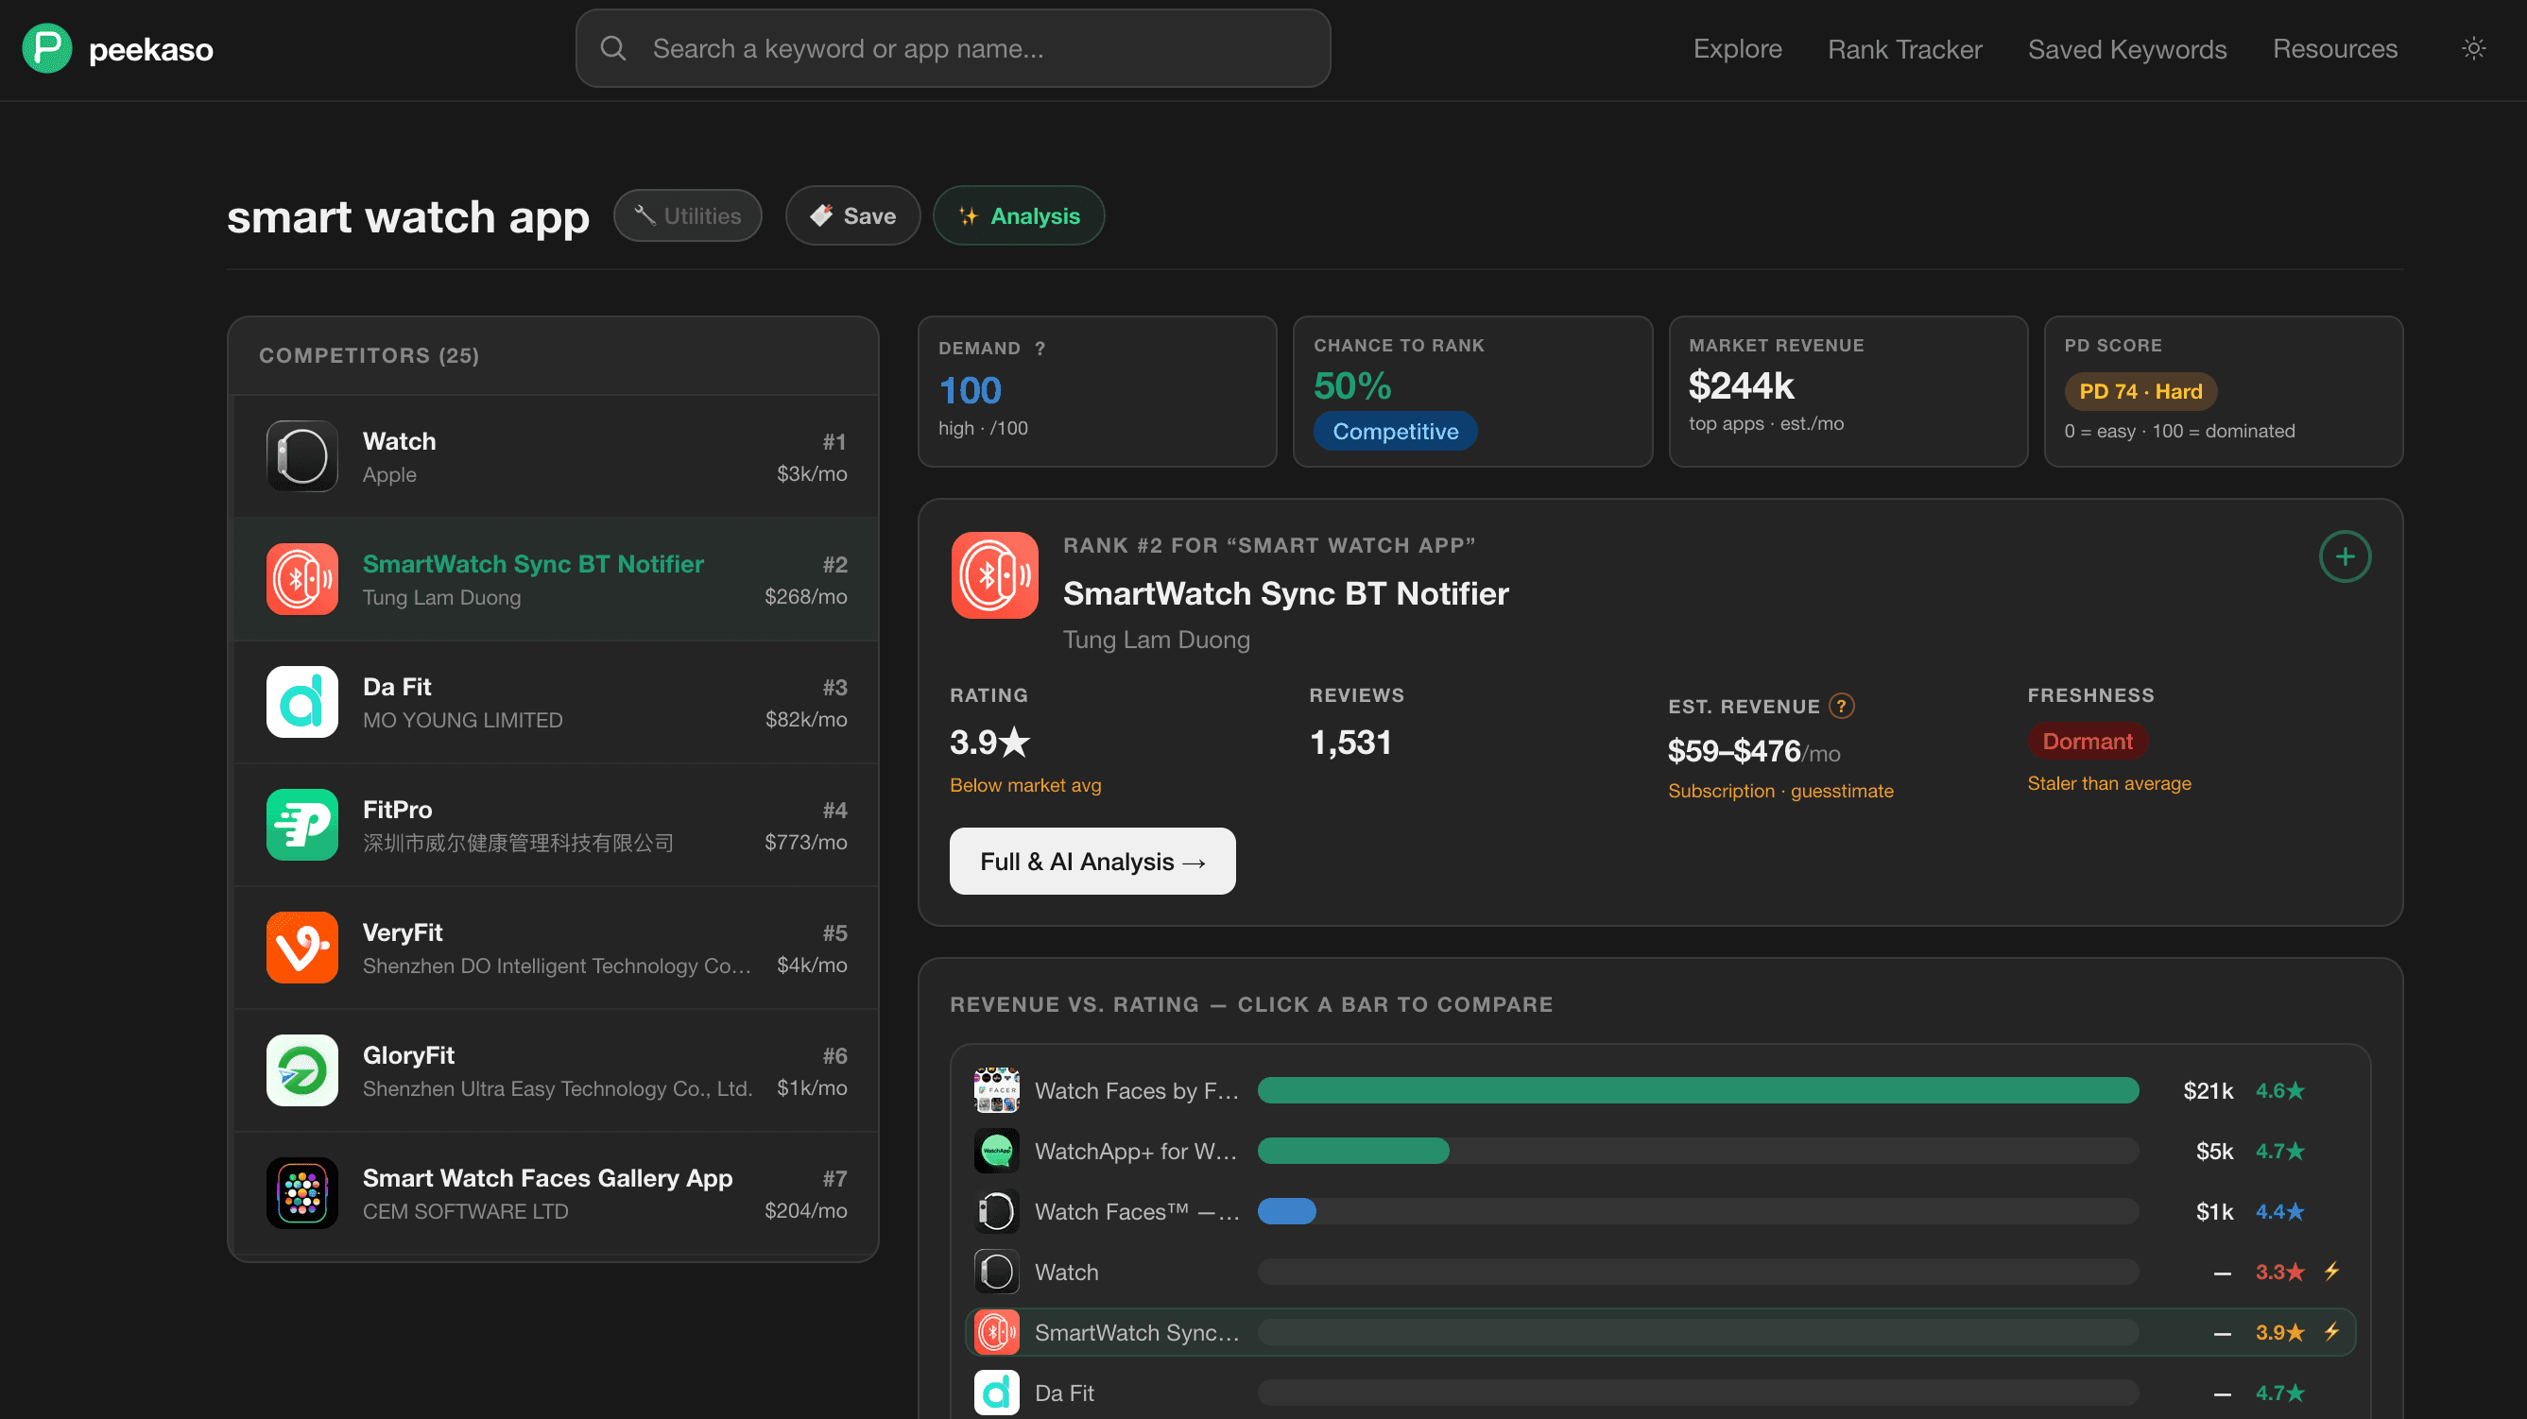Click SmartWatch Sync icon in competitors list
This screenshot has height=1419, width=2527.
(302, 578)
